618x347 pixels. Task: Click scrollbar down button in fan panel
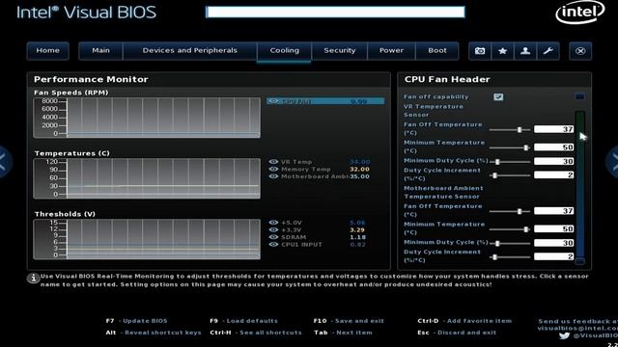[x=579, y=261]
